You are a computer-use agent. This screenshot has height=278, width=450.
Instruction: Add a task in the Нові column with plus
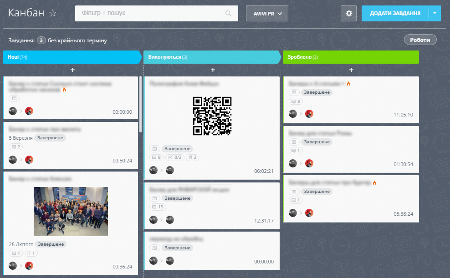[x=72, y=70]
